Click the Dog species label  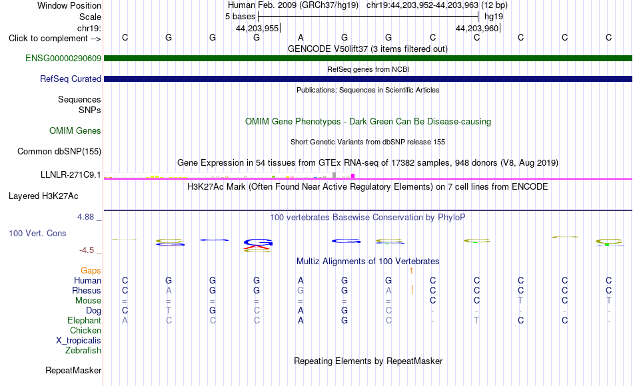93,311
